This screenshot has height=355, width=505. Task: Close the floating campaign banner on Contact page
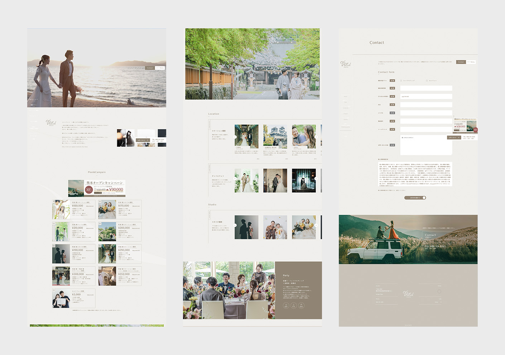454,117
